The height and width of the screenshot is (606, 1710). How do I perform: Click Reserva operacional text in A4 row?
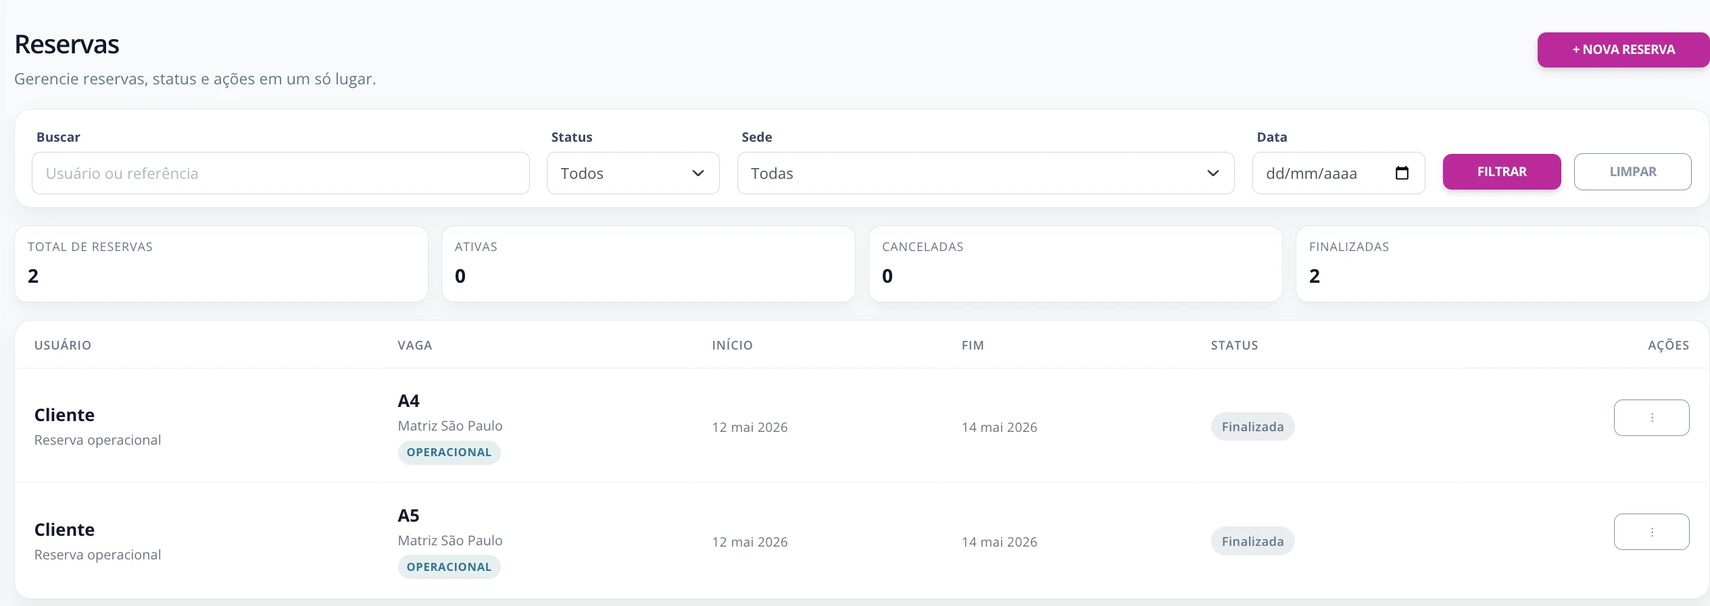97,440
